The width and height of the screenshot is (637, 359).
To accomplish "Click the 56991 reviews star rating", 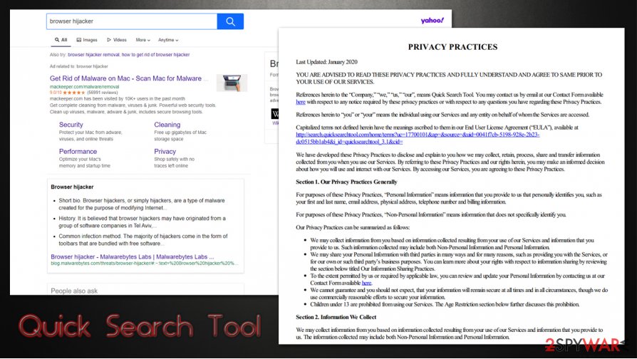I will pos(83,93).
